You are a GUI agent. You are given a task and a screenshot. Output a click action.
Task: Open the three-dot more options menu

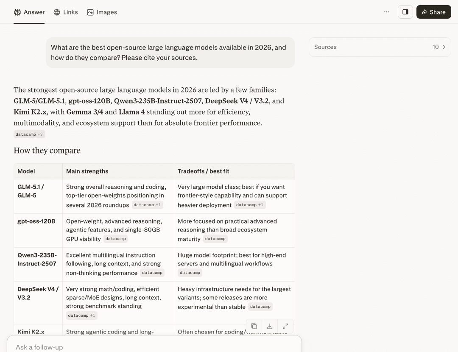(387, 12)
